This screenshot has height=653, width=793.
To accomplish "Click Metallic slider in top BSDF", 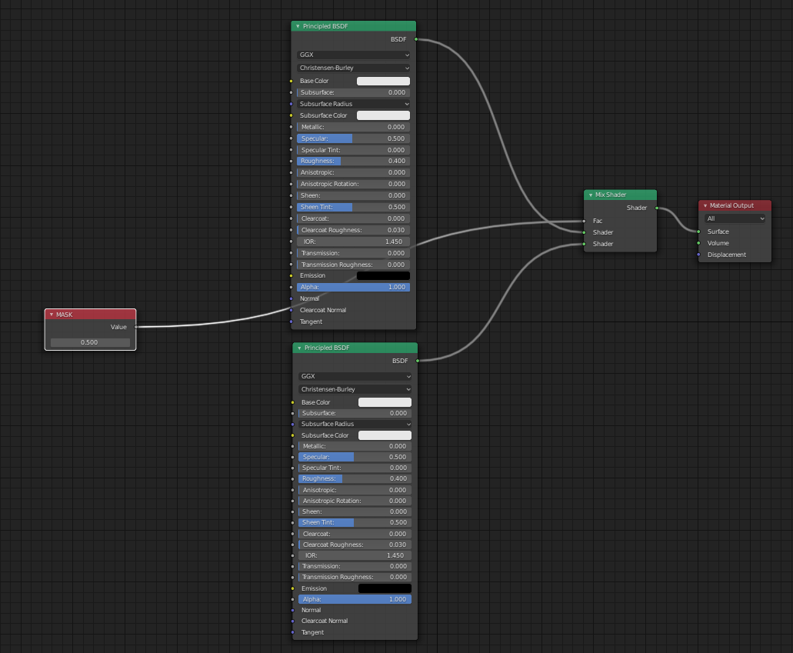I will (354, 127).
